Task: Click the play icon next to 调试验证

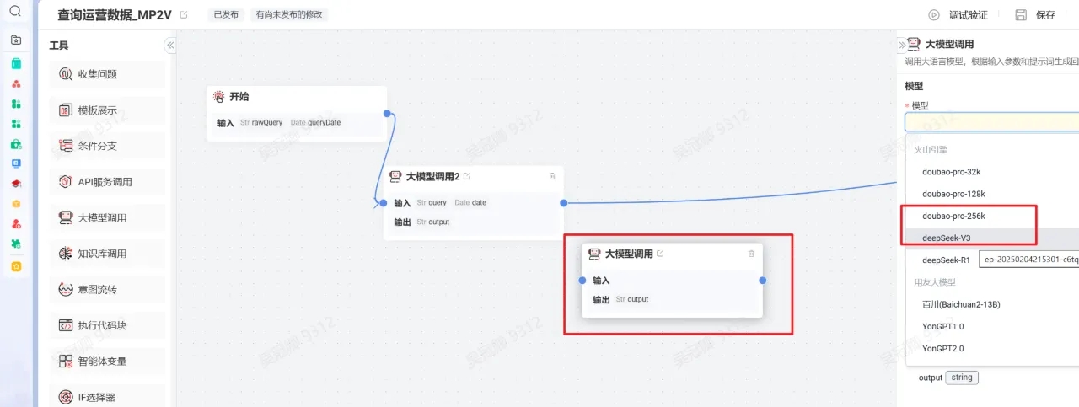Action: [x=934, y=15]
